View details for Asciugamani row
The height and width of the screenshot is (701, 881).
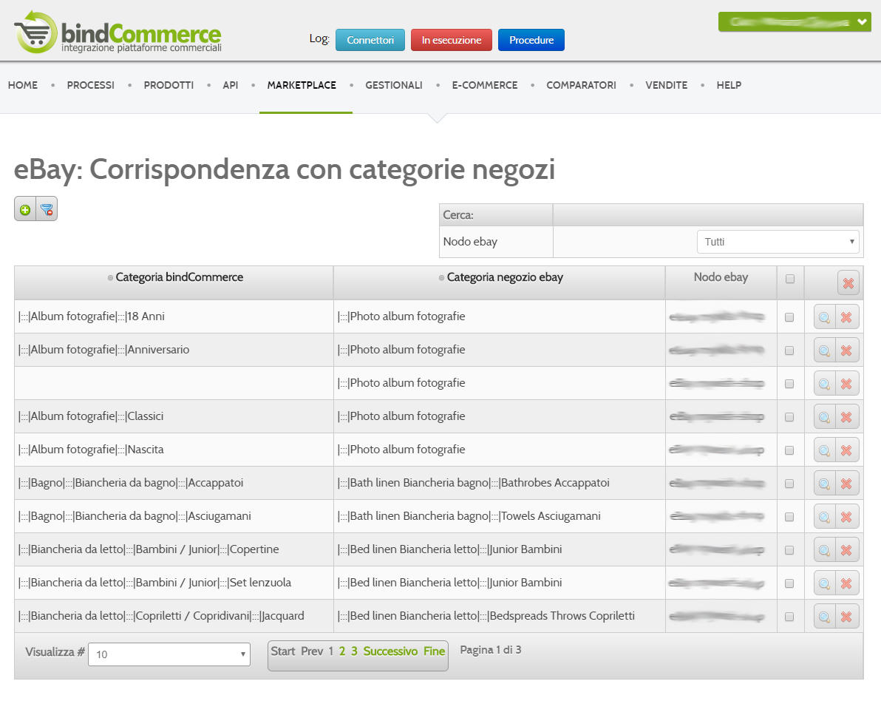[x=824, y=517]
